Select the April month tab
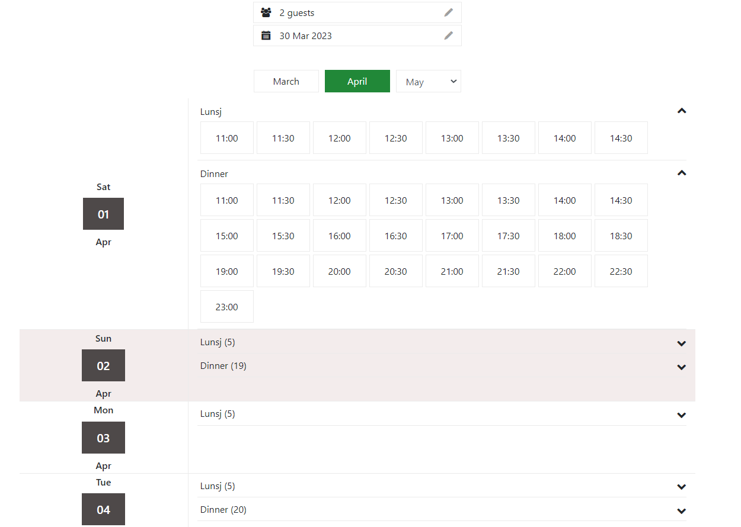Screen dimensions: 741x527 tap(357, 81)
